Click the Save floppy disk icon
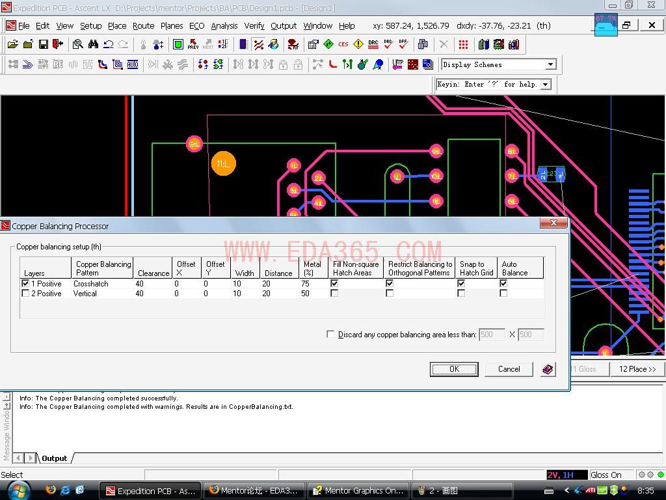666x500 pixels. [43, 44]
